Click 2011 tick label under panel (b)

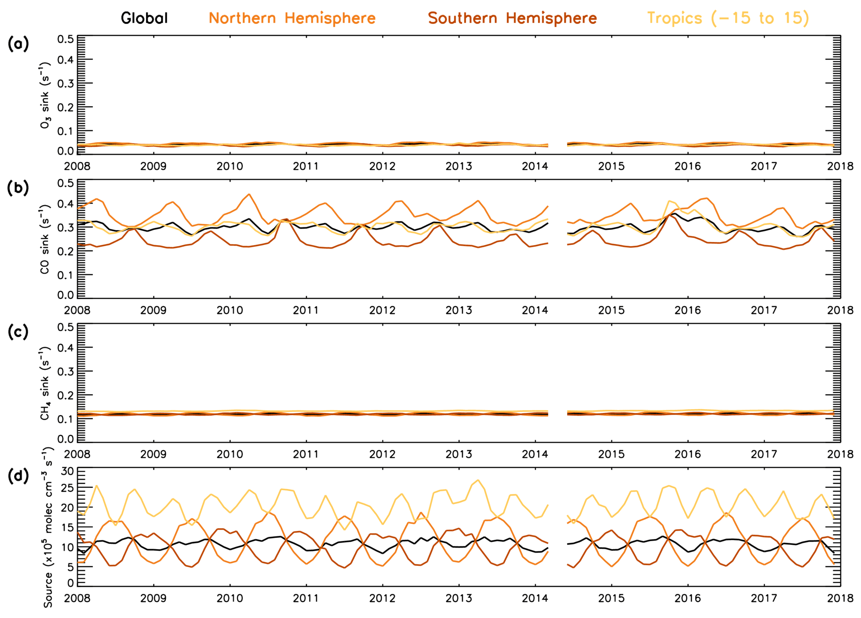[306, 310]
